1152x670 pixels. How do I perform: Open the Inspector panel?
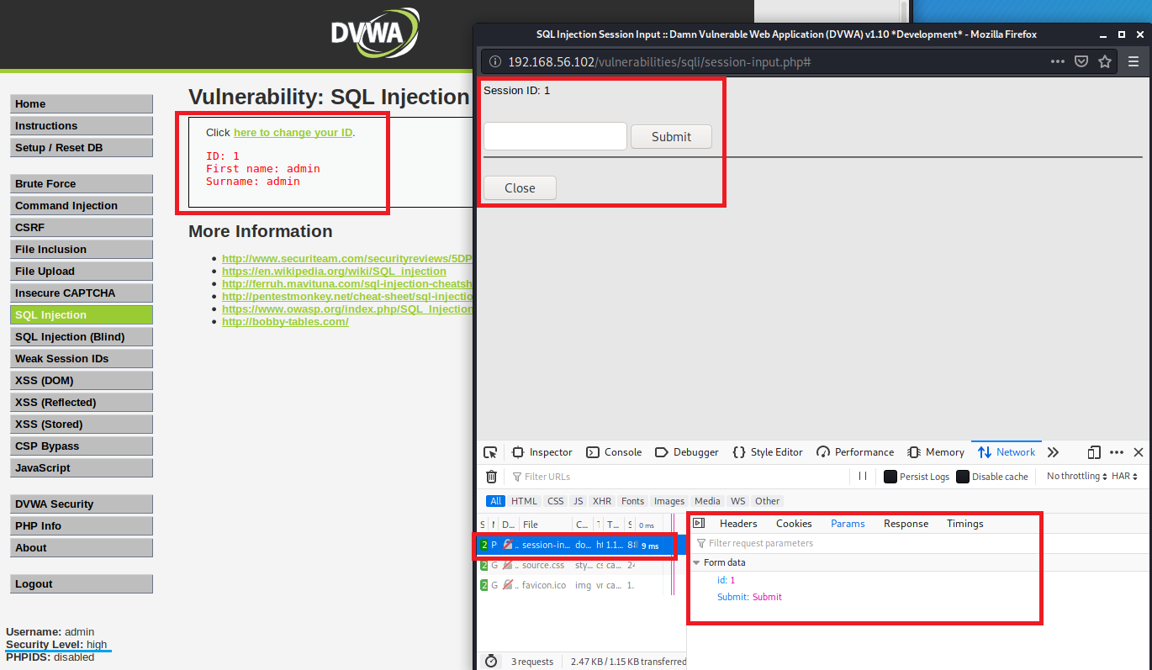click(542, 452)
